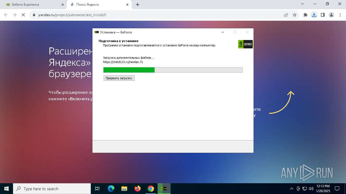Launch Firefox from taskbar
This screenshot has height=194, width=346.
[138, 189]
